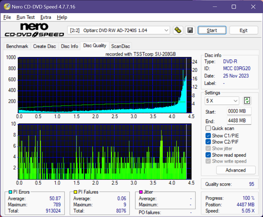The image size is (263, 217).
Task: Click the PI Failures graph area
Action: 105,152
